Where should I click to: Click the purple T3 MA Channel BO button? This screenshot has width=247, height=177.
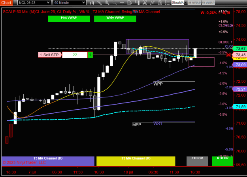tap(48, 161)
